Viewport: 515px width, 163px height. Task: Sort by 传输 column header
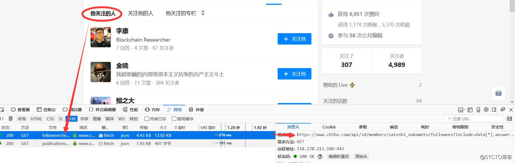pyautogui.click(x=144, y=128)
